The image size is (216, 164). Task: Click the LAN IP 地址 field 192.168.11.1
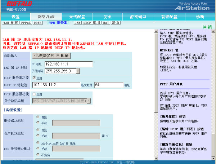coord(69,64)
